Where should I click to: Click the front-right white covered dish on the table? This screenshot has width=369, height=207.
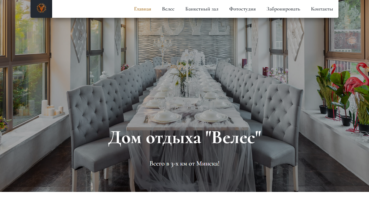coord(211,116)
